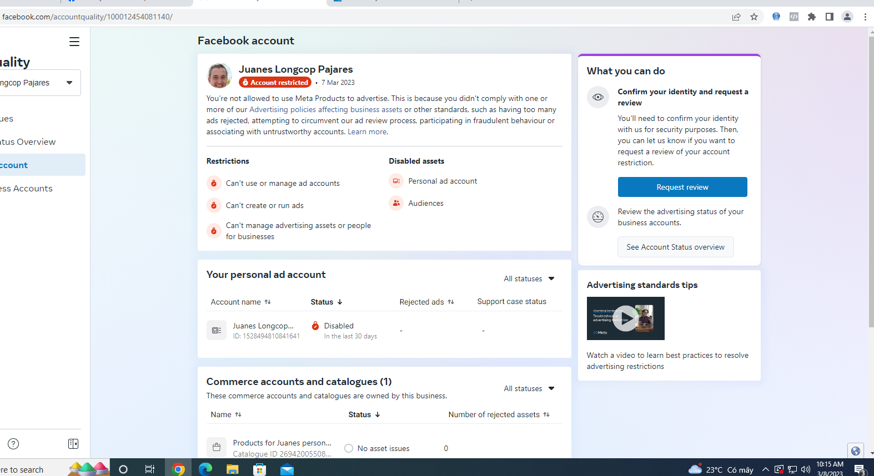874x476 pixels.
Task: Open Microsoft Store from the taskbar
Action: click(260, 469)
